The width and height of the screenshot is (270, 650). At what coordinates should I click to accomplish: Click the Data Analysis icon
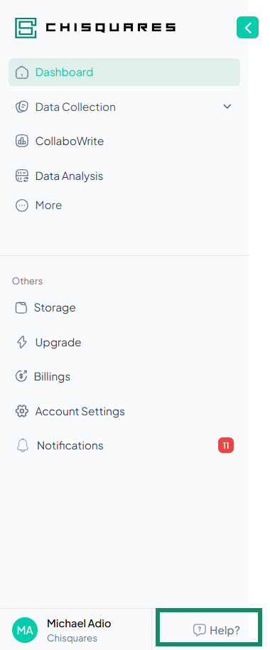pos(21,176)
